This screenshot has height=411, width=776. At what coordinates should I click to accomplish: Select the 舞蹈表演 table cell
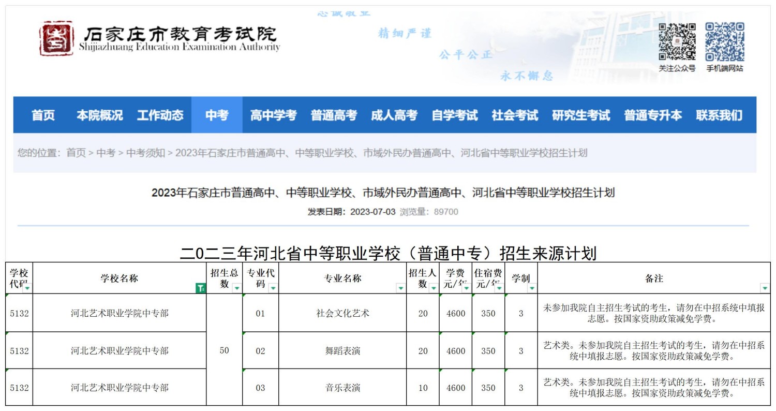click(342, 351)
